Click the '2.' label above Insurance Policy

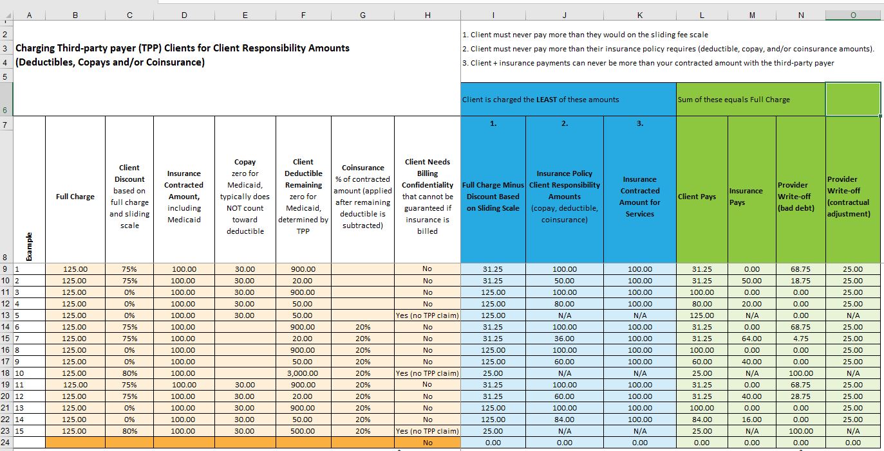565,123
